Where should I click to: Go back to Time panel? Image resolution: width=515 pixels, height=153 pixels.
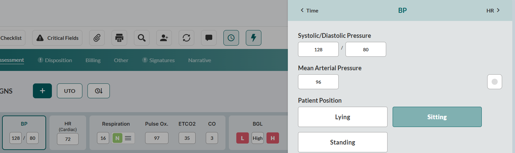pos(310,10)
